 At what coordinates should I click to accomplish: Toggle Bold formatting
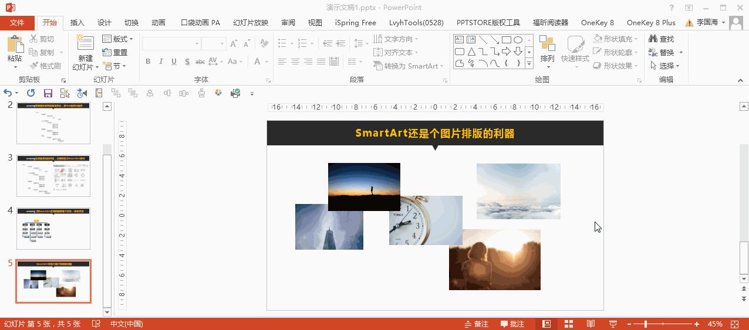tap(148, 62)
